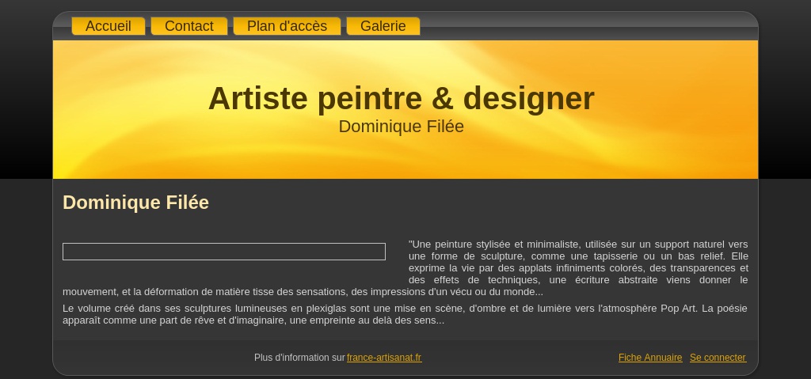The image size is (811, 379).
Task: Open the Accueil tab
Action: [x=108, y=26]
